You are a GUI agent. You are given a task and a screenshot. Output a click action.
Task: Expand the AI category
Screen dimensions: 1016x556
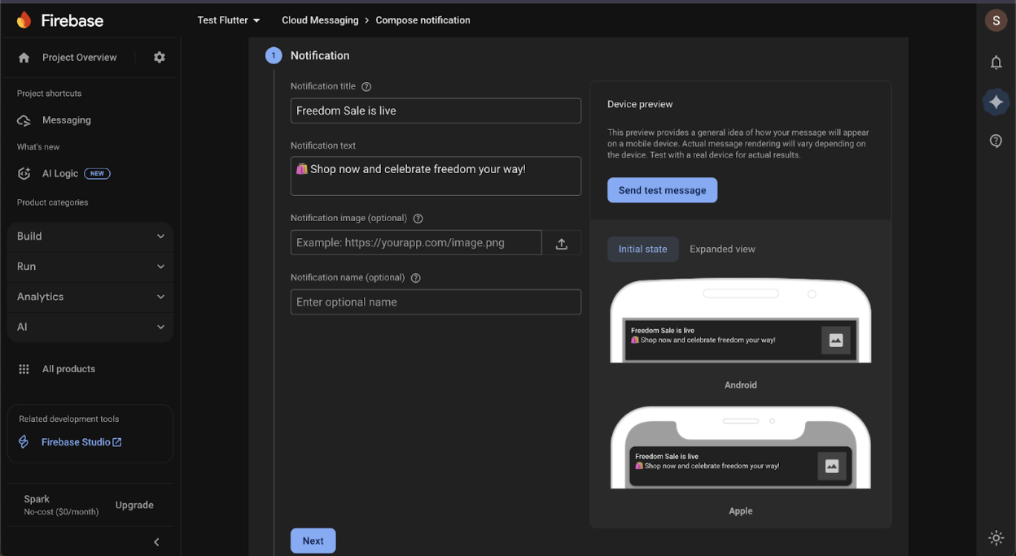(90, 327)
